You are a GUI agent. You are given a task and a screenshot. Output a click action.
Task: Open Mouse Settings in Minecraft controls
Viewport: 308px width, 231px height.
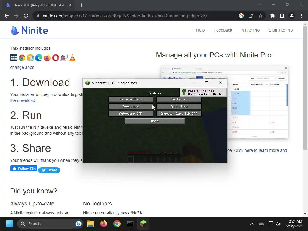coord(131,99)
